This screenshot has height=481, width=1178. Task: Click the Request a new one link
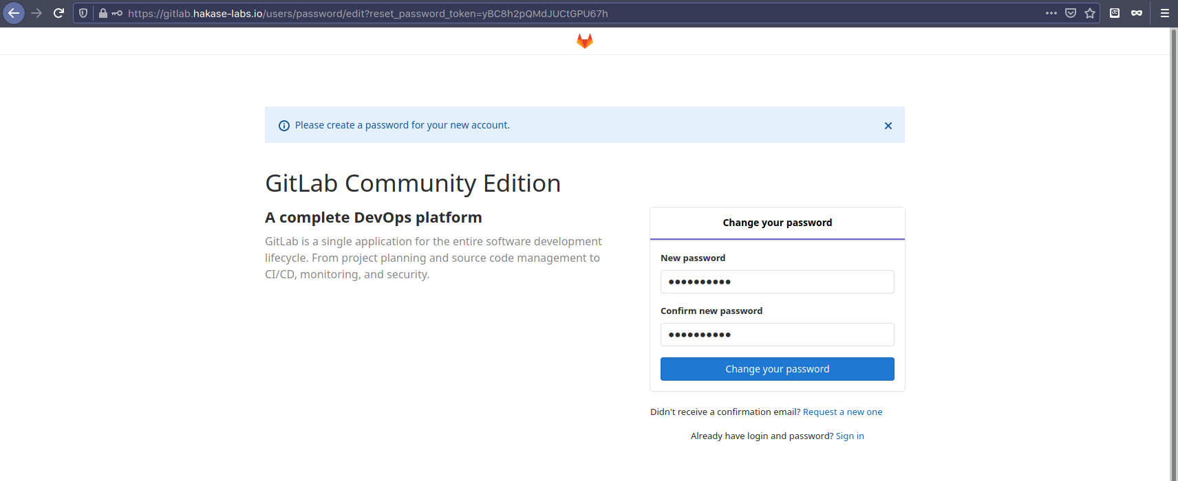click(842, 412)
